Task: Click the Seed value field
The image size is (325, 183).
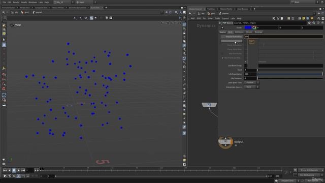Action: point(250,70)
